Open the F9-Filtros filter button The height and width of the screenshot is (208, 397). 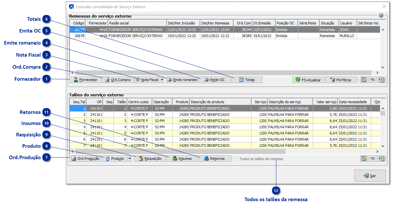[340, 80]
